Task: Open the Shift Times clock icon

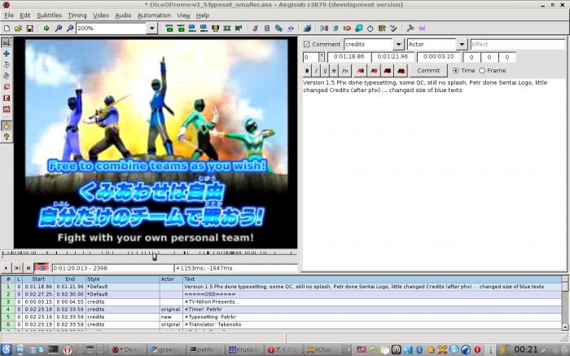Action: pos(370,28)
